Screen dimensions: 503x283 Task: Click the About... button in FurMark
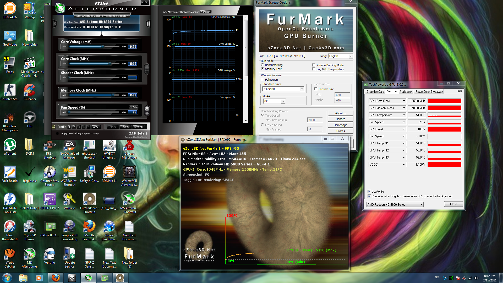coord(340,113)
